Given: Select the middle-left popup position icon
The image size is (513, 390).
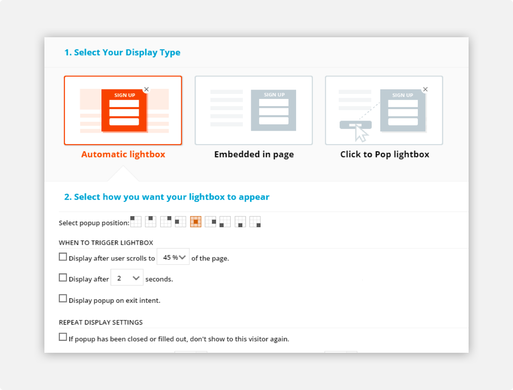Looking at the screenshot, I should (181, 221).
